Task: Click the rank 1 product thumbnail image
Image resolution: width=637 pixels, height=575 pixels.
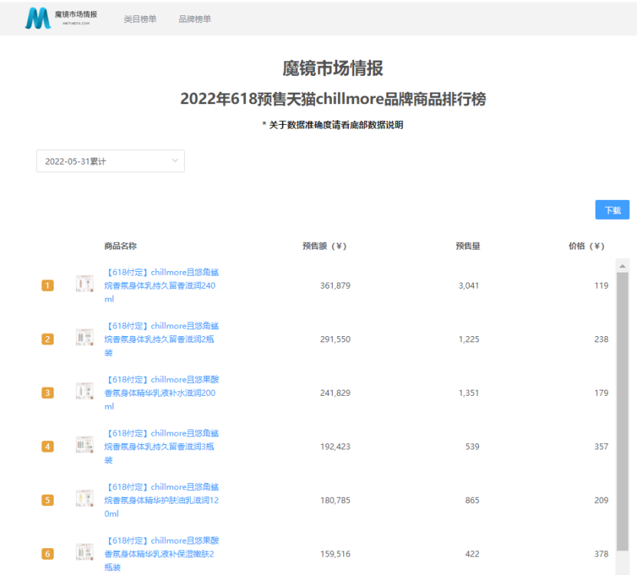Action: click(x=84, y=283)
